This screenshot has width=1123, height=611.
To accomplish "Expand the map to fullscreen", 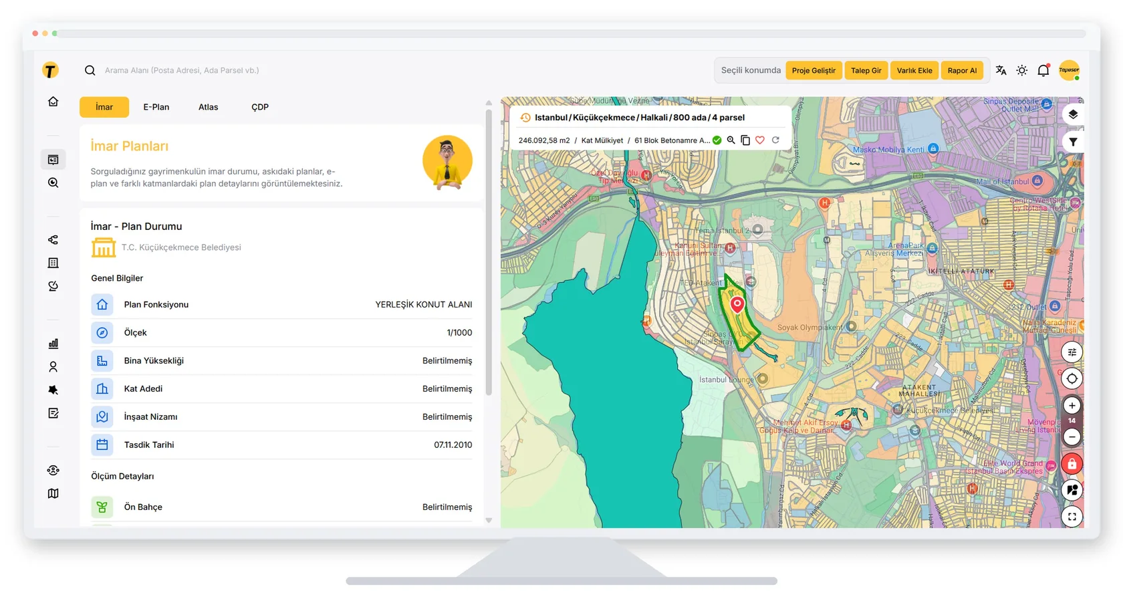I will click(x=1072, y=517).
